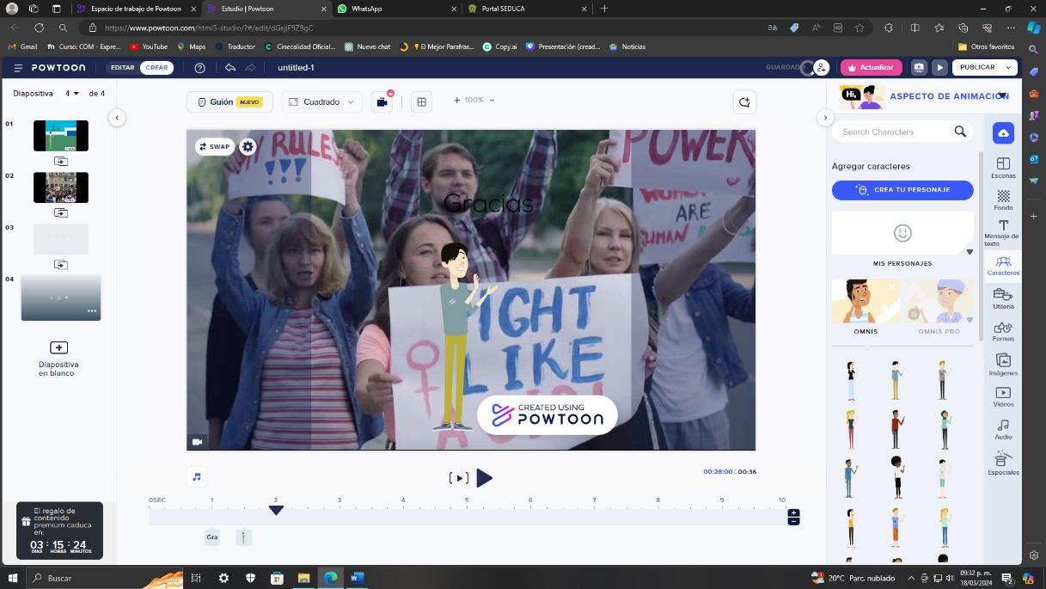Click the cloud upload icon
Viewport: 1046px width, 589px height.
(1003, 133)
